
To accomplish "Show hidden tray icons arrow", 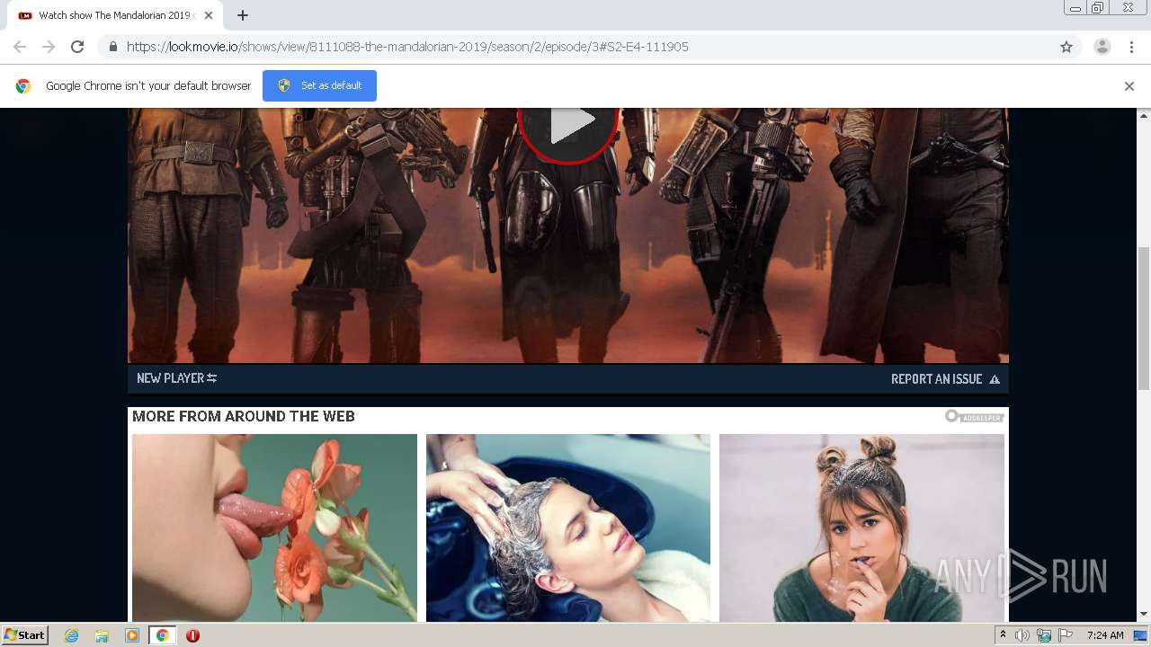I will point(1003,635).
